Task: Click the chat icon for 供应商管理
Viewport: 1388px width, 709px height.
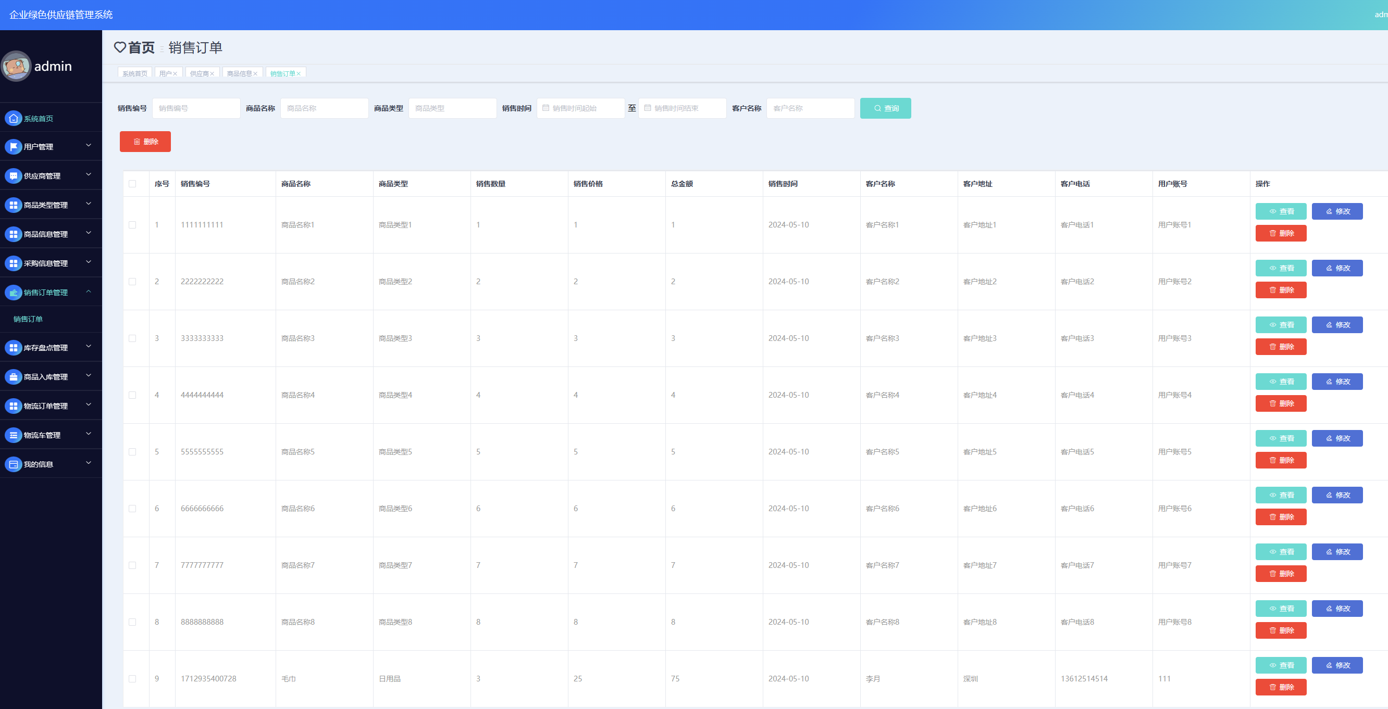Action: tap(14, 175)
